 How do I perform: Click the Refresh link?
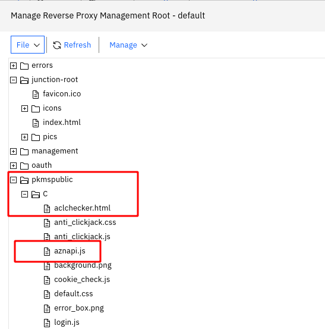coord(77,45)
